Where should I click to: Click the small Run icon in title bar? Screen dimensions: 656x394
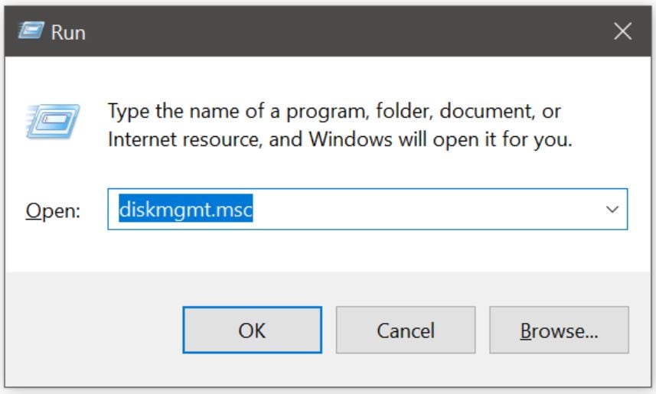(x=31, y=31)
